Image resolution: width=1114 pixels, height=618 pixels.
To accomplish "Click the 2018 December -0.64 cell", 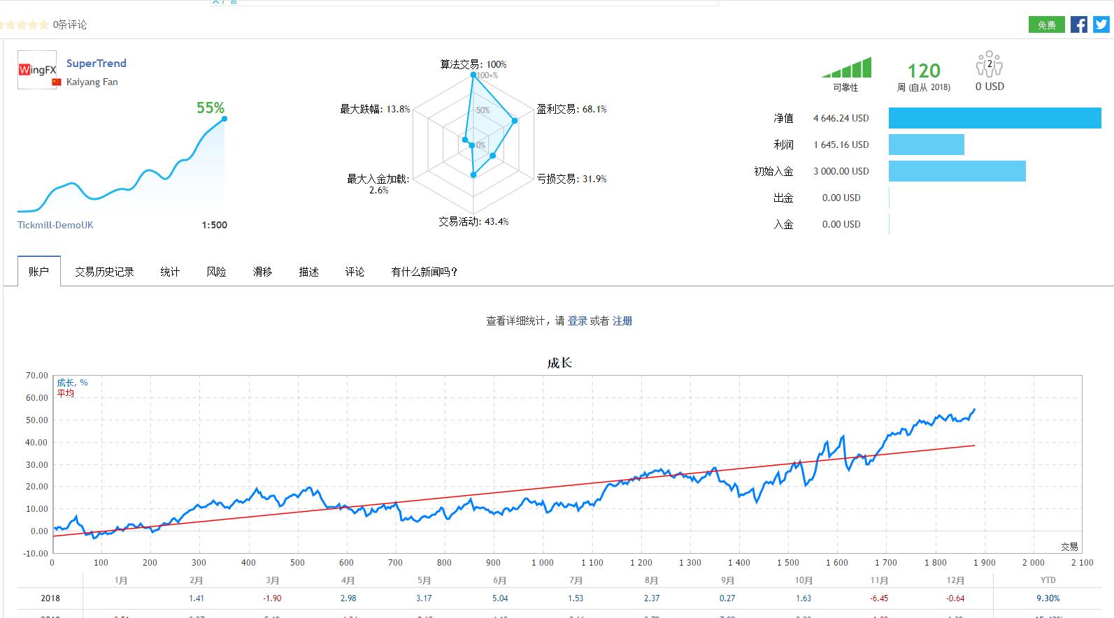I will tap(955, 598).
